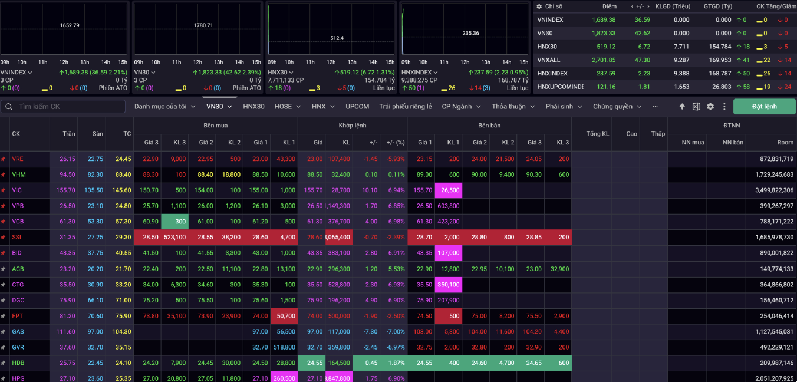Click the gear icon next to Chỉ số
This screenshot has height=382, width=797.
(539, 6)
